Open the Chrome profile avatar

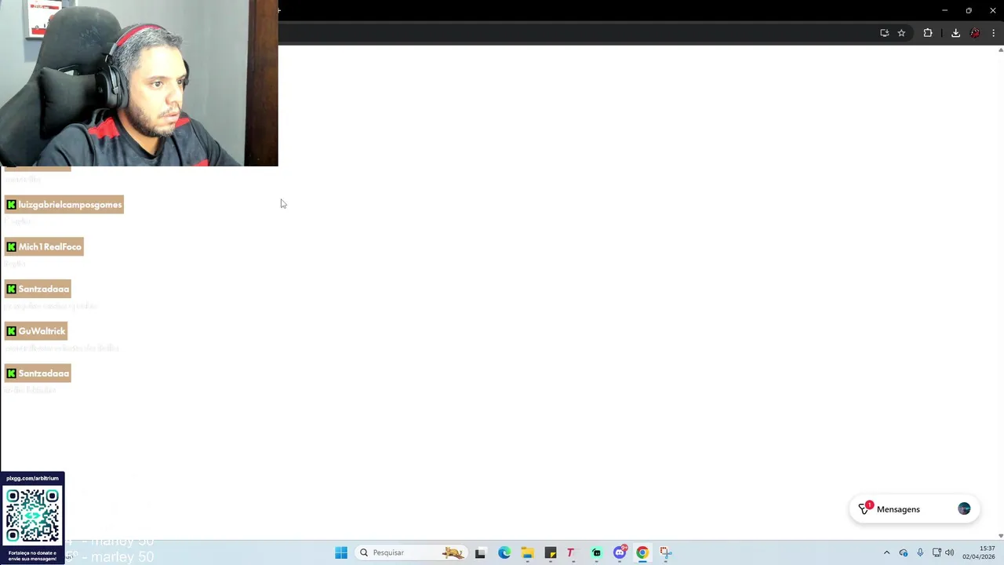click(x=975, y=33)
